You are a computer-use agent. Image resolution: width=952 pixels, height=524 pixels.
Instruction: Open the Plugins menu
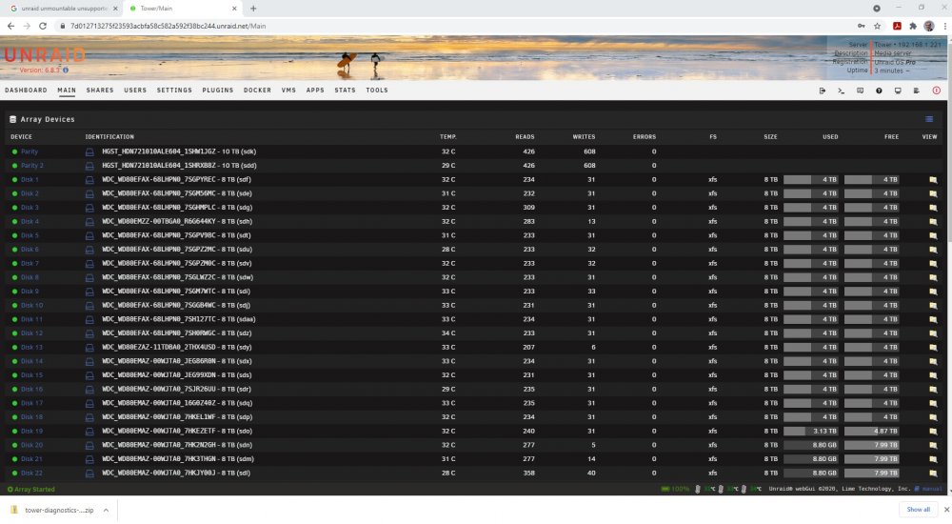tap(218, 90)
